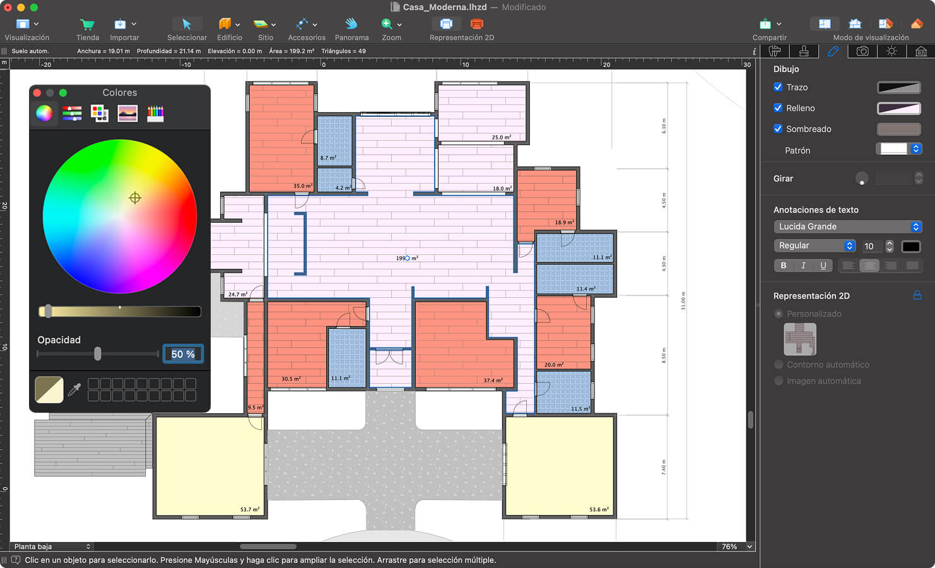Open the building house inspector tab

[x=920, y=51]
